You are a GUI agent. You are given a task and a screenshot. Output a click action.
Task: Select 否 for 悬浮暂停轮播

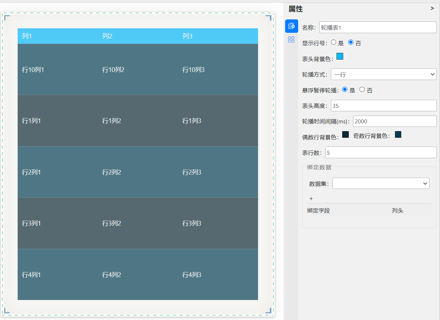362,89
